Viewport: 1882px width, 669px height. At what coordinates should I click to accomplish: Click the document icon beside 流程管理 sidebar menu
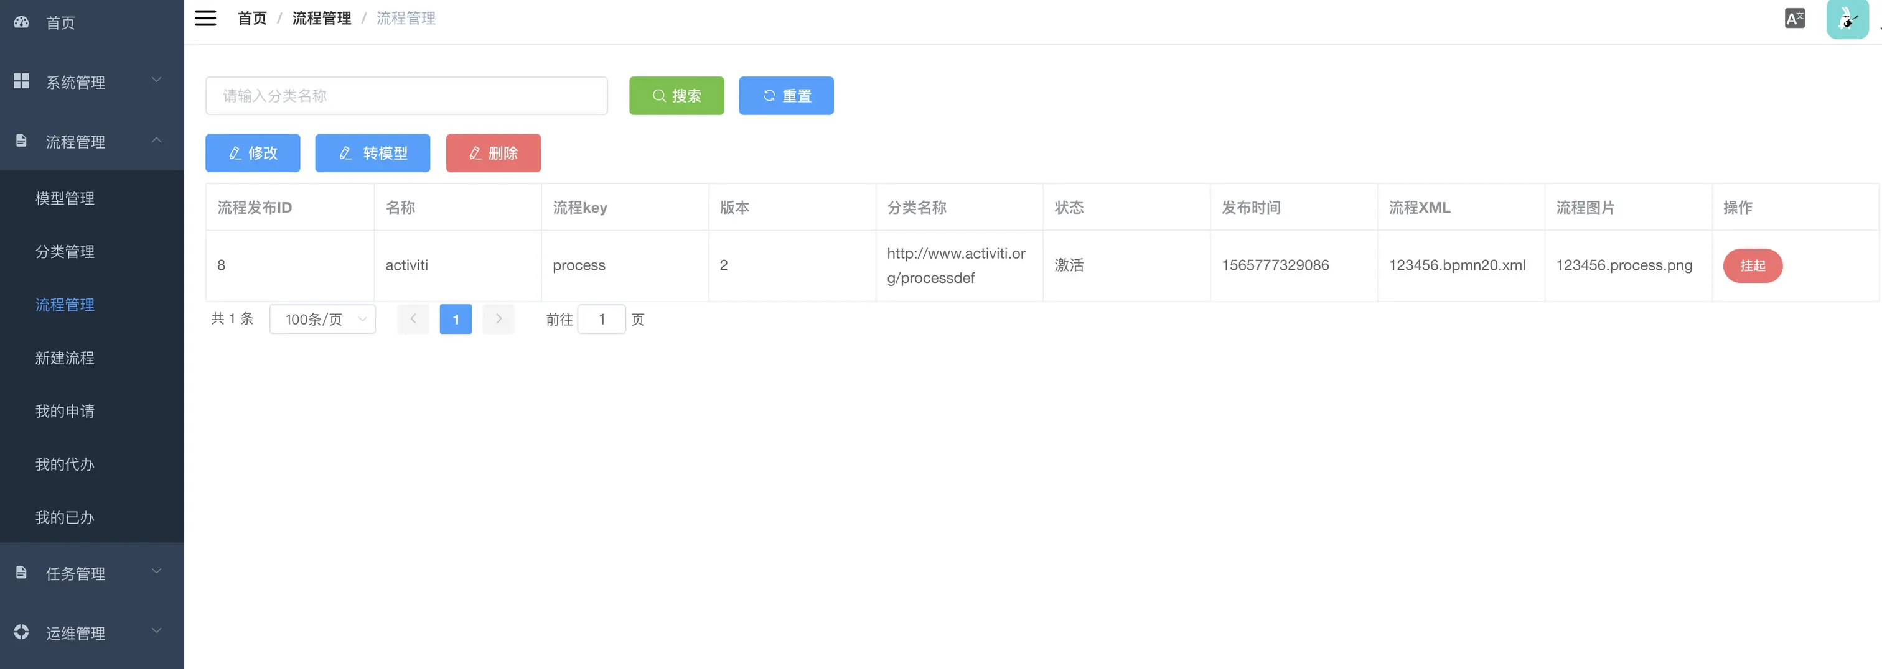click(x=21, y=141)
